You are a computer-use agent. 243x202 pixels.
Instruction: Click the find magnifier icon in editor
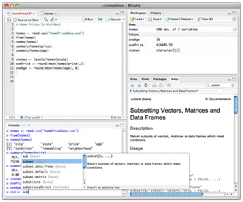[x=47, y=19]
